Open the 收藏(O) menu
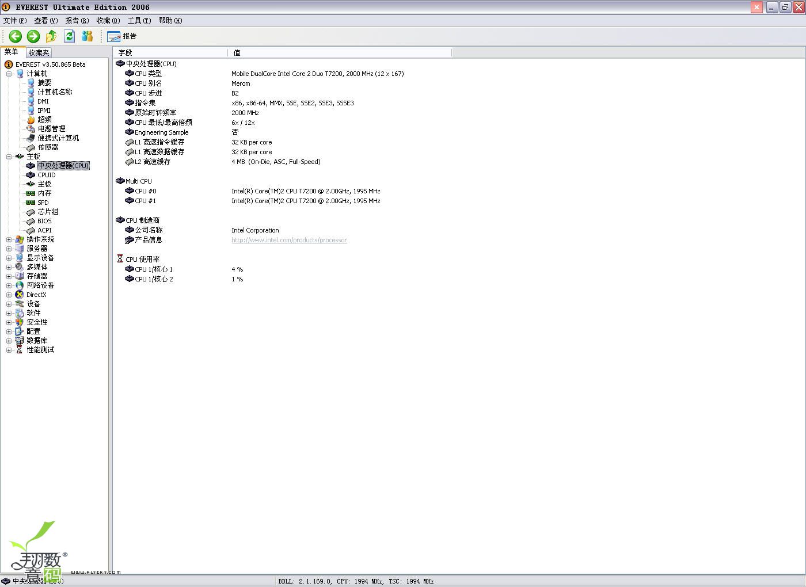The width and height of the screenshot is (806, 587). click(108, 21)
